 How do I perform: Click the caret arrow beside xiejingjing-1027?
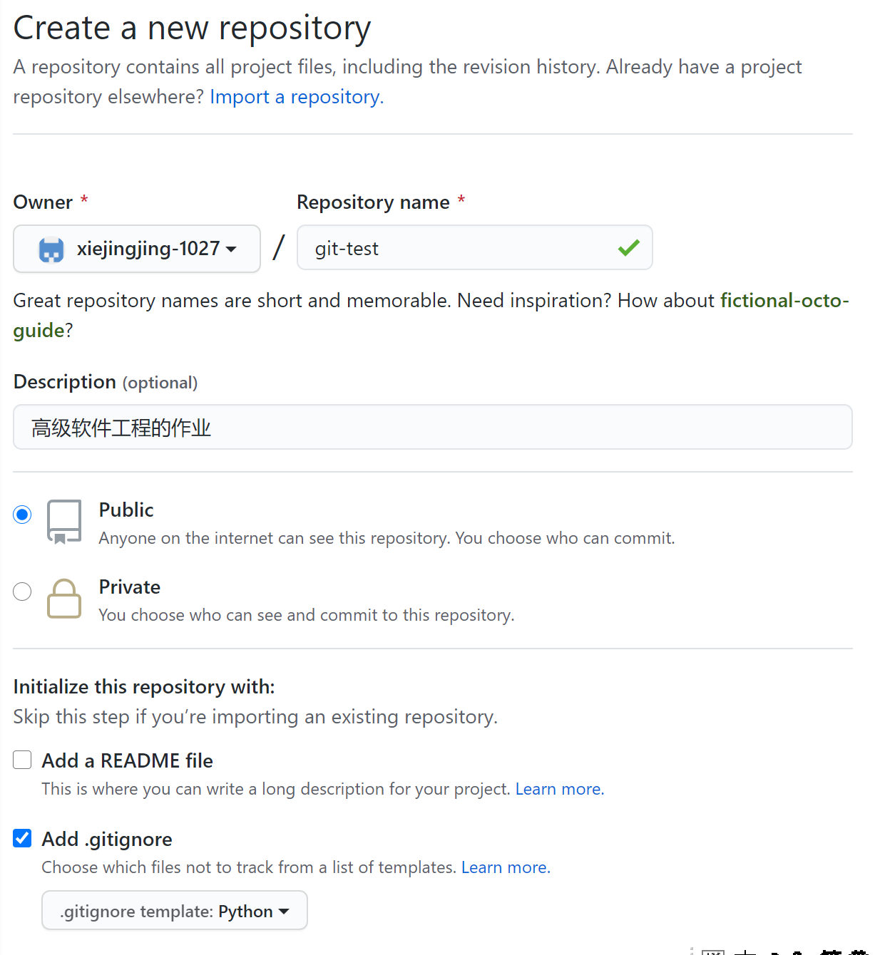point(231,249)
